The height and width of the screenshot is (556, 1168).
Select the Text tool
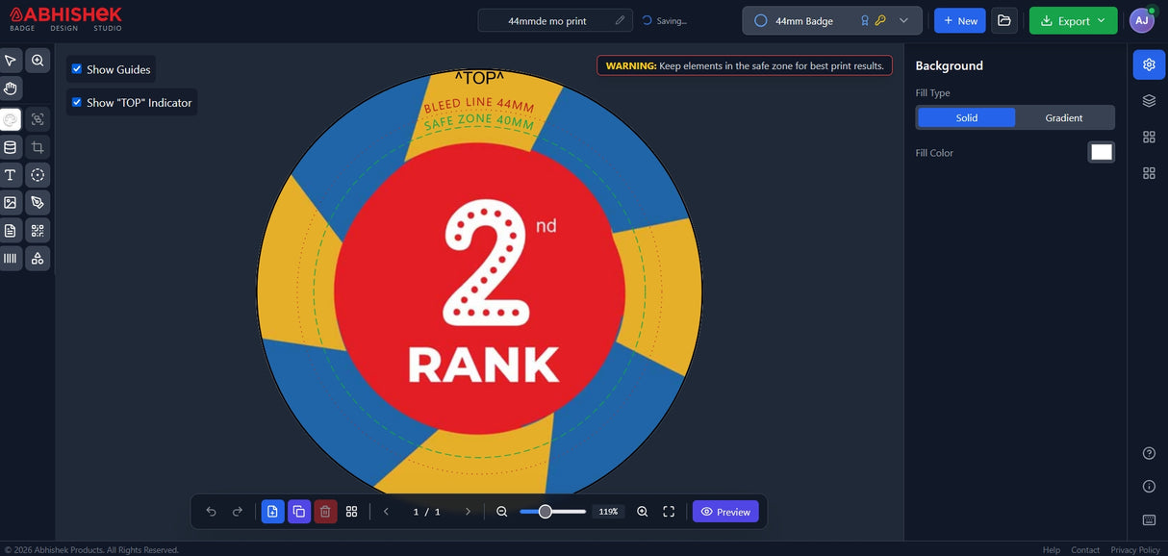pyautogui.click(x=10, y=174)
